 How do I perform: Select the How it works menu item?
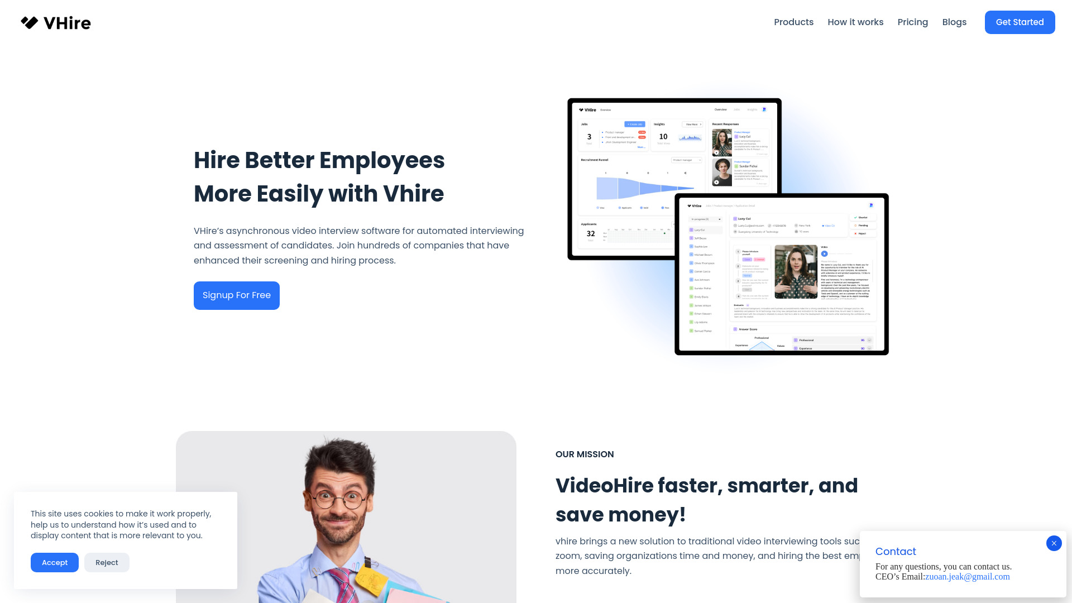(855, 22)
